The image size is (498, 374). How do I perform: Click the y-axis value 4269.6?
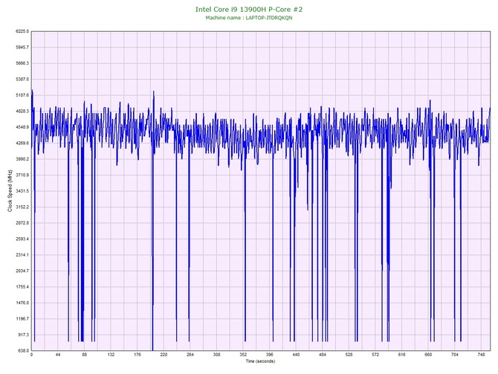pos(22,143)
